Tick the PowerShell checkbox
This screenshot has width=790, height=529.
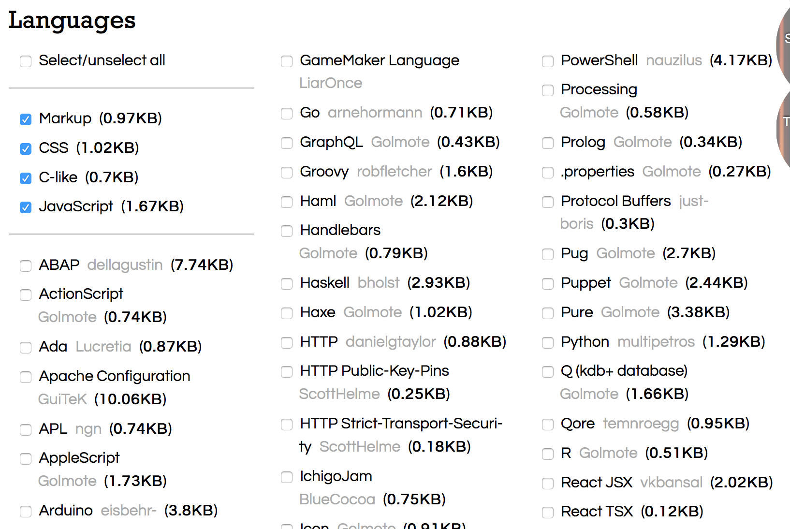pyautogui.click(x=548, y=61)
